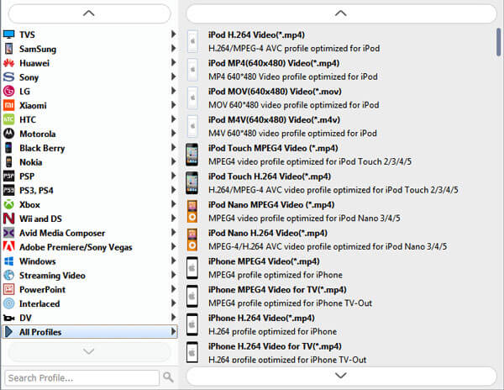The image size is (504, 390).
Task: Click the search magnifier icon
Action: coord(168,377)
